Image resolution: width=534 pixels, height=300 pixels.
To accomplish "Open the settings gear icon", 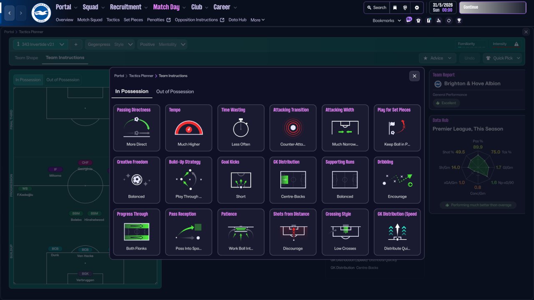I will click(417, 7).
